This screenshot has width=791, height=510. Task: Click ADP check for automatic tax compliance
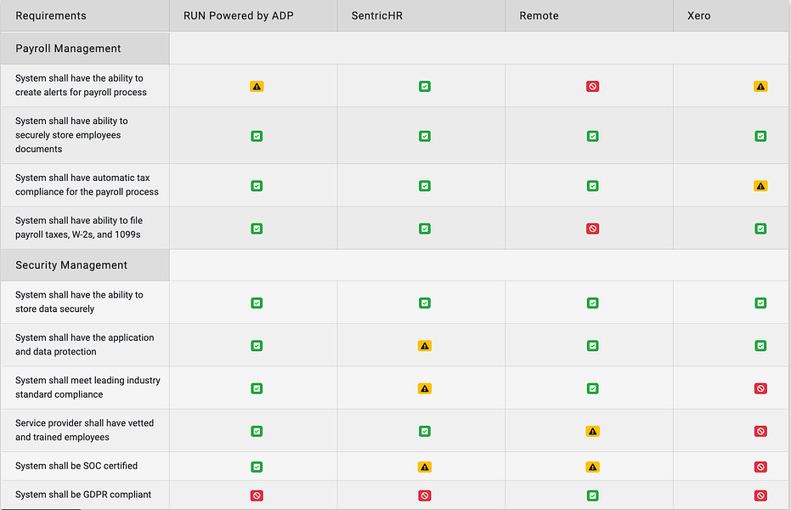[257, 186]
